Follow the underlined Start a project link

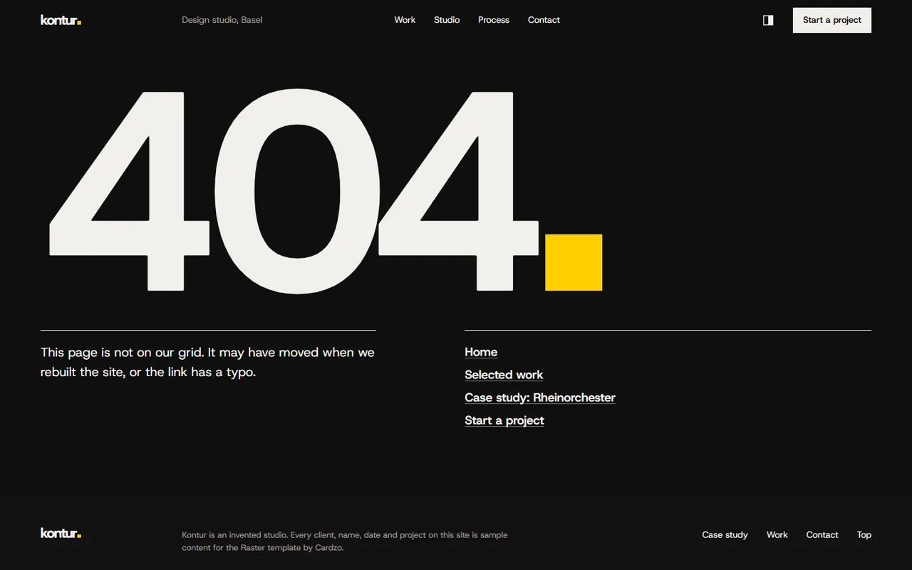tap(504, 420)
